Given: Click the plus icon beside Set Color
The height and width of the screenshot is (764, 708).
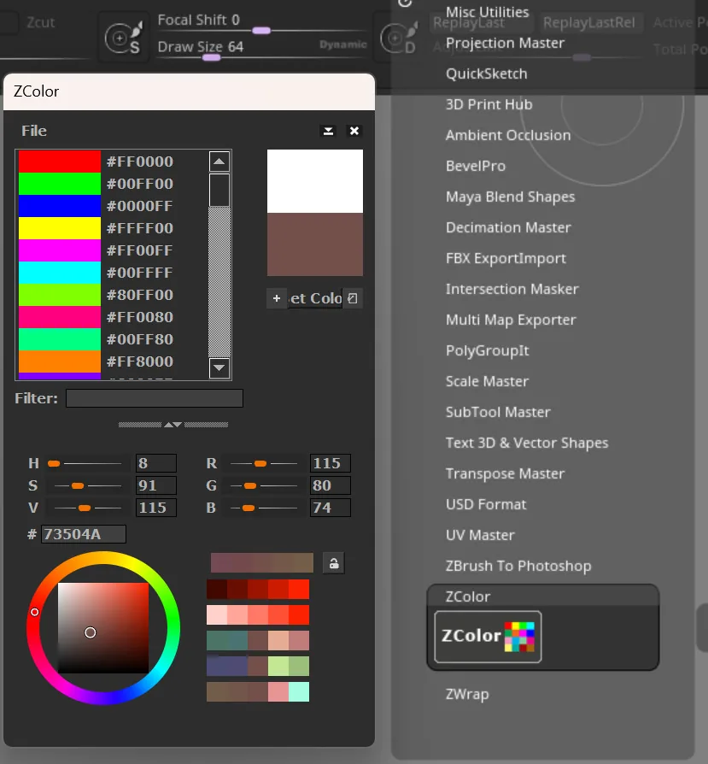Looking at the screenshot, I should (277, 298).
